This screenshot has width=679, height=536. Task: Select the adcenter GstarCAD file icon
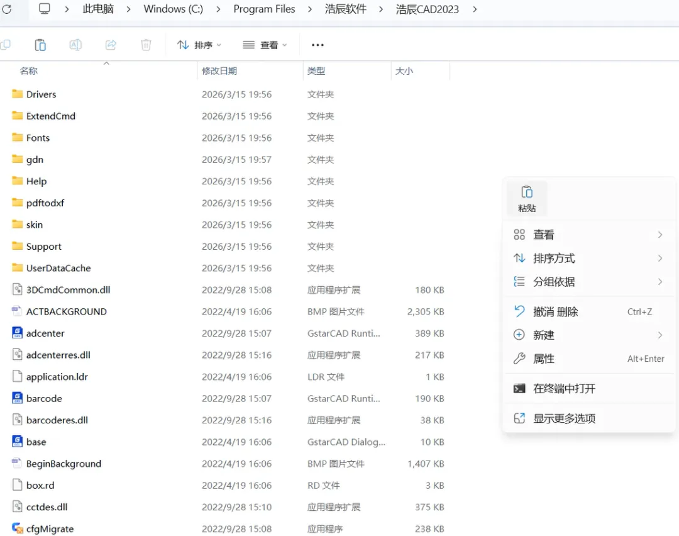point(18,333)
